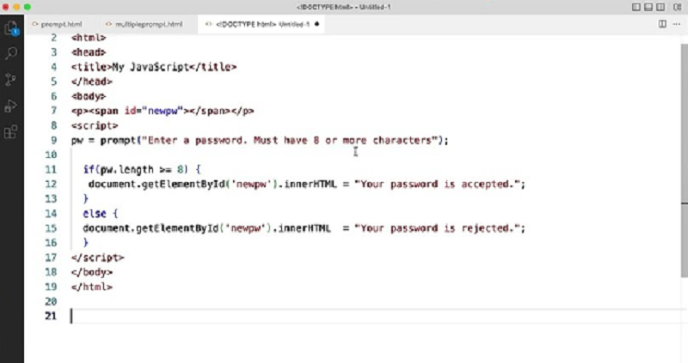Screen dimensions: 688x363
Task: Open Customize Layout in title bar
Action: [677, 7]
